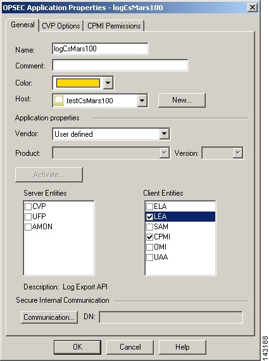Click the yellow color swatch
The height and width of the screenshot is (361, 269).
point(78,83)
